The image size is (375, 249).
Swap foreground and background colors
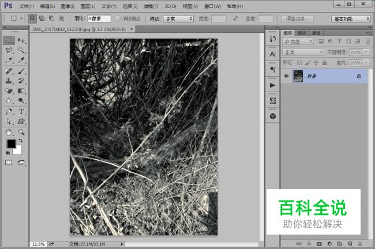(20, 140)
